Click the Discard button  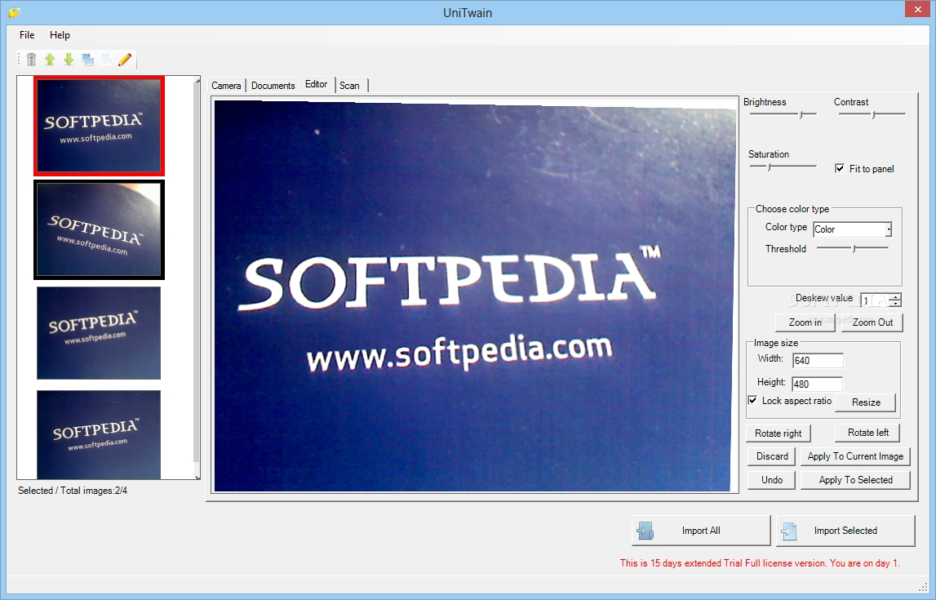point(772,456)
